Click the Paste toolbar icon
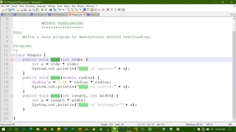236x132 pixels. click(37, 10)
